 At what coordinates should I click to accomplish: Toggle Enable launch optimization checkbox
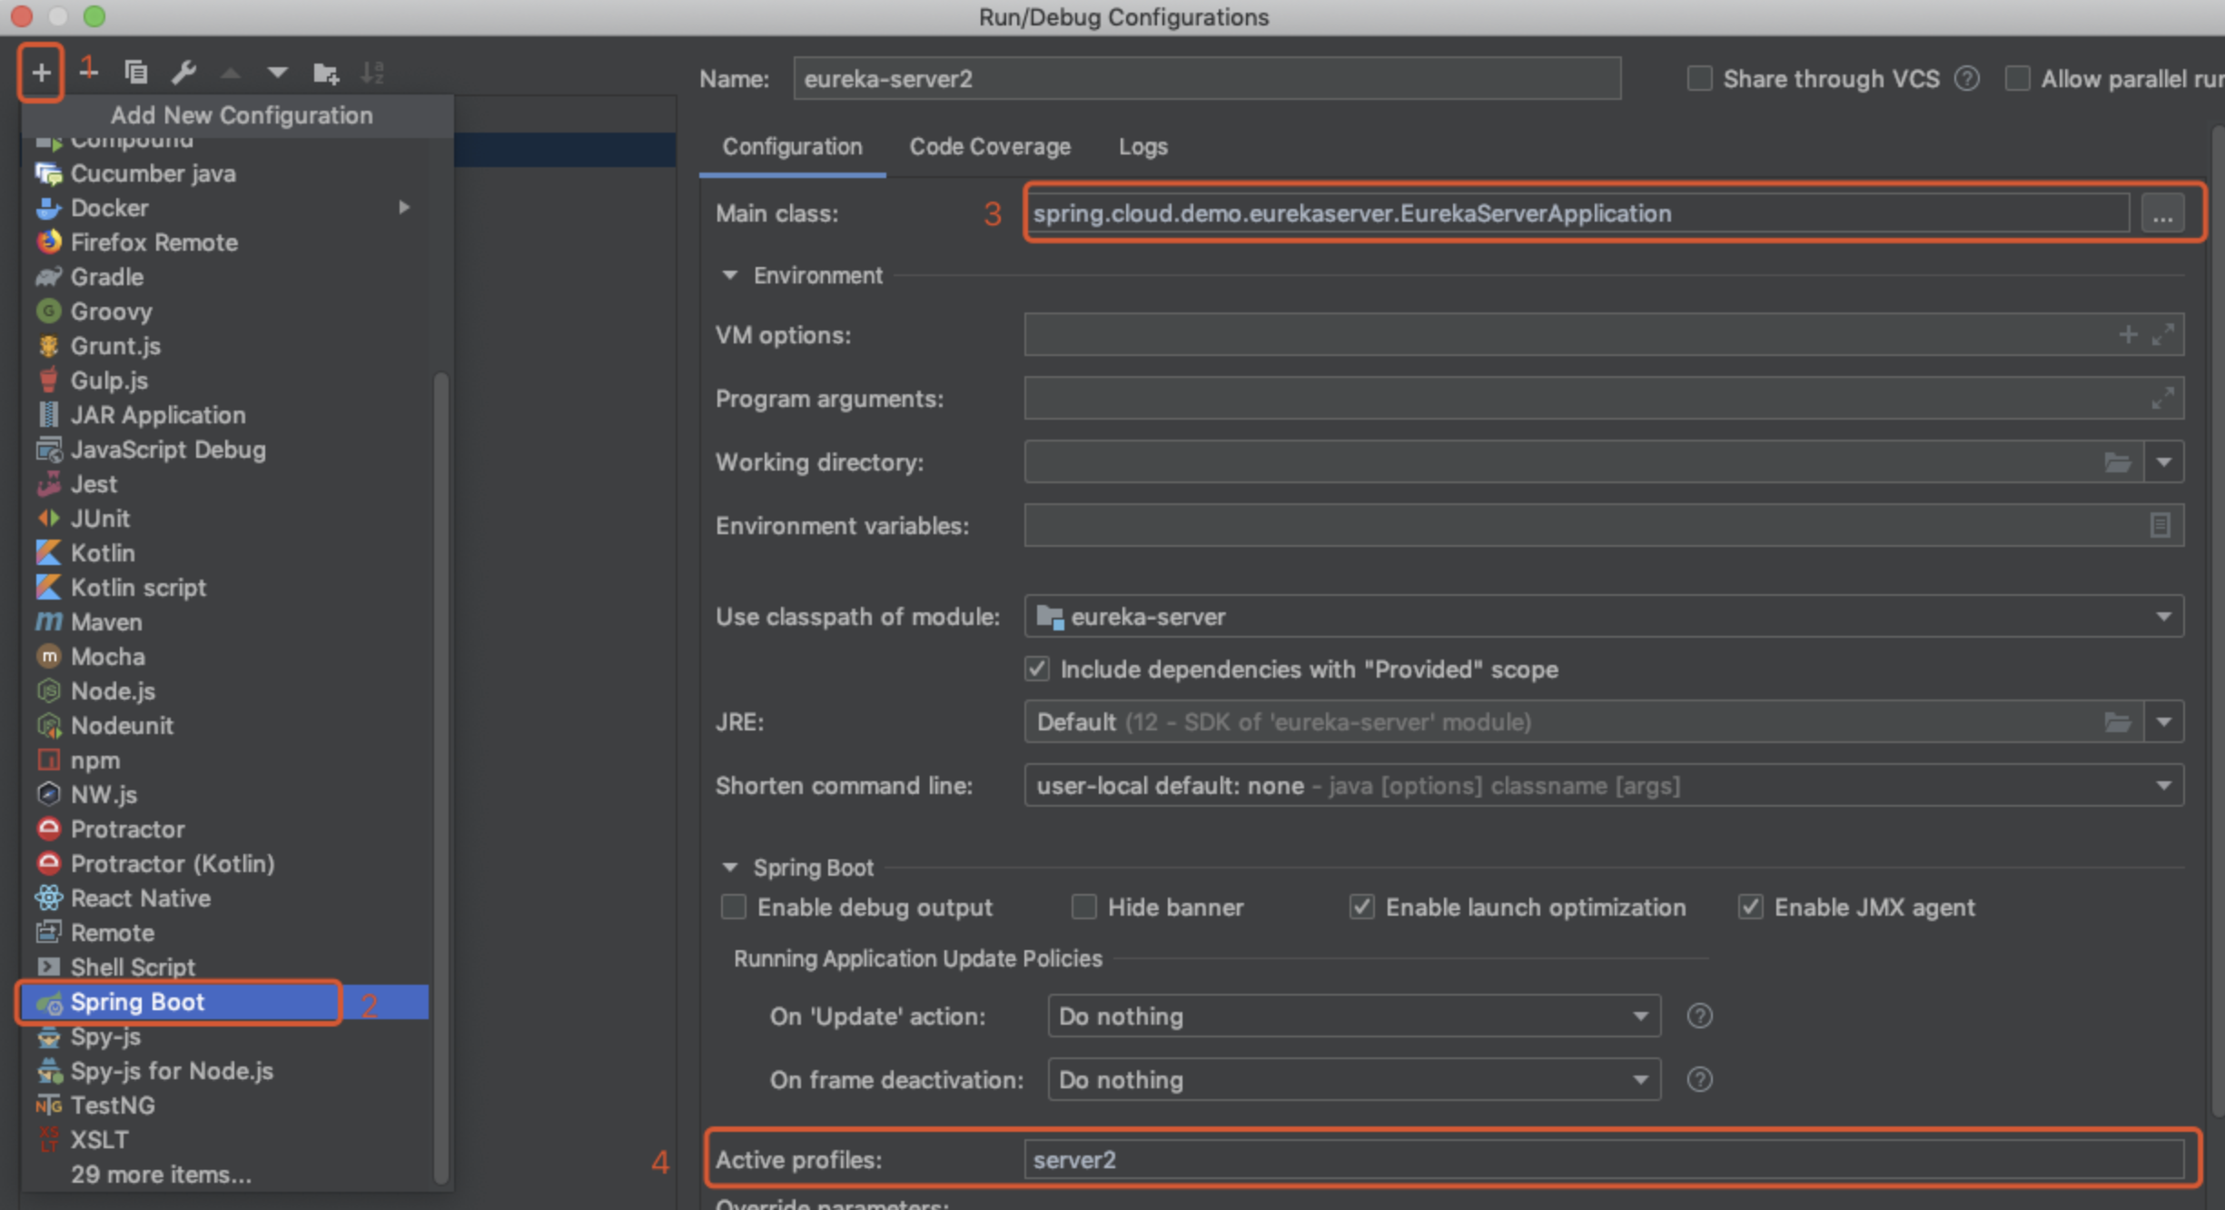pos(1361,907)
